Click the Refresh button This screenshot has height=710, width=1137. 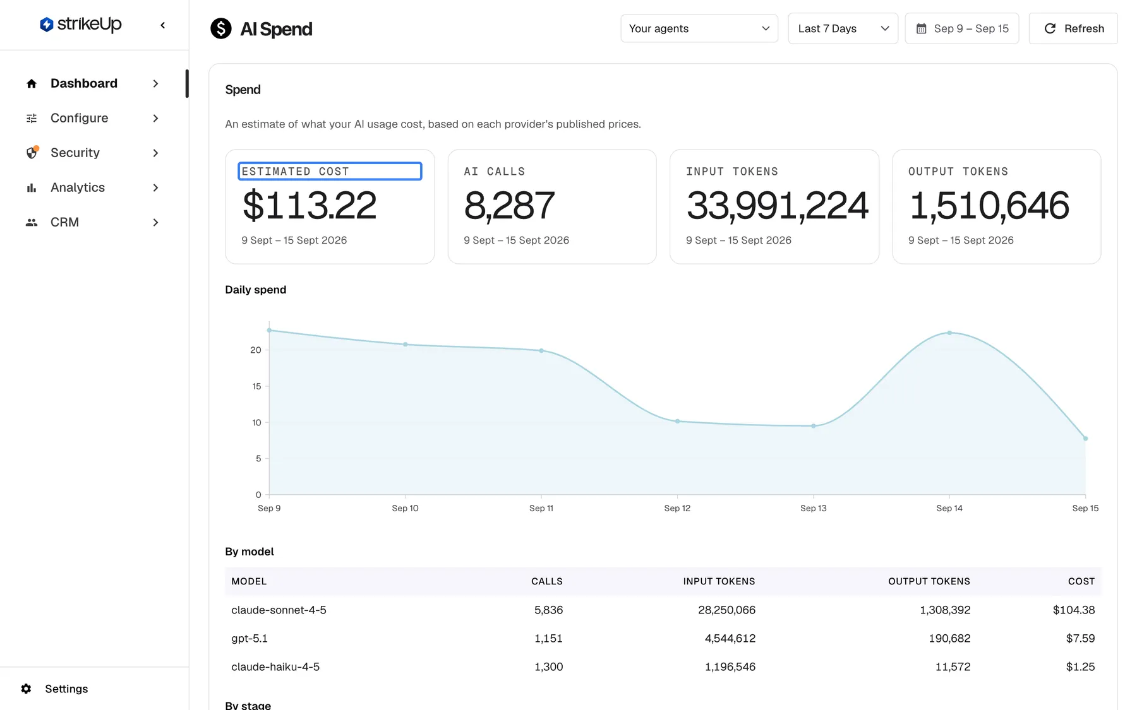1073,28
